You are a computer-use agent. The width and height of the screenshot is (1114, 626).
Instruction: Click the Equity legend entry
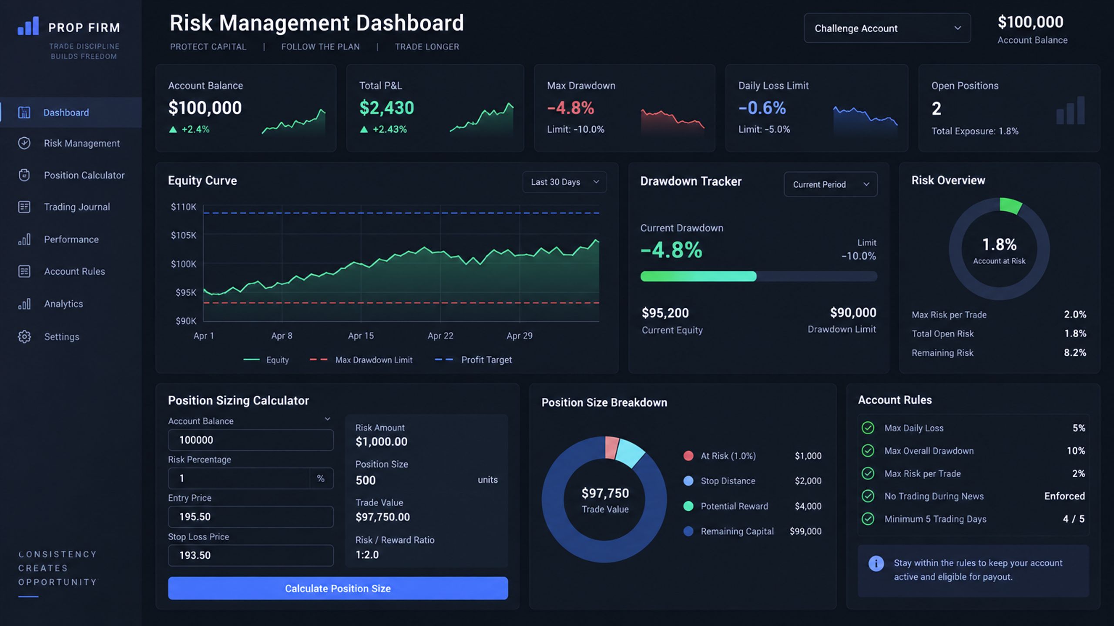(266, 360)
